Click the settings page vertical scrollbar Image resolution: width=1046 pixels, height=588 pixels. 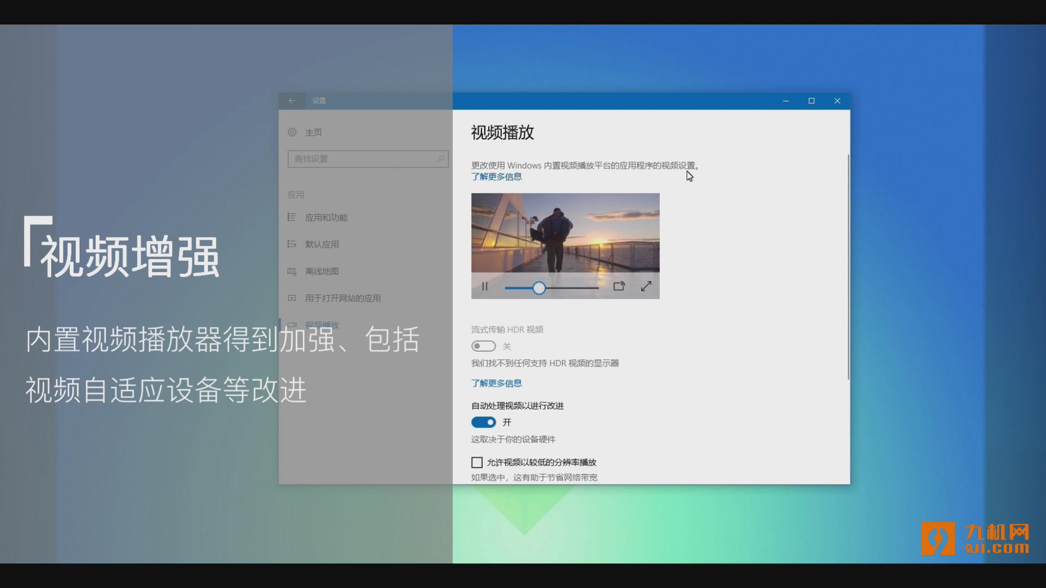848,267
